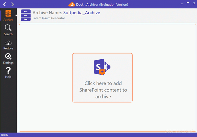Open the Restore section in sidebar

(8, 45)
